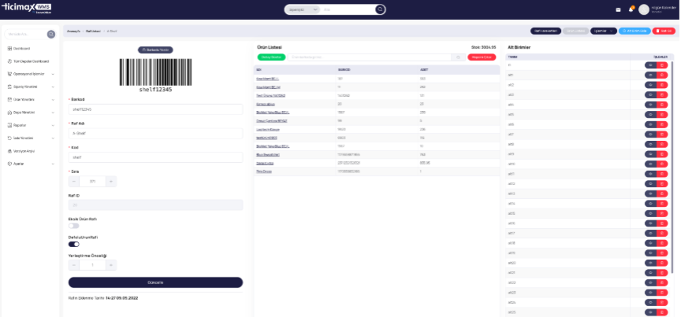Viewport: 681px width, 317px height.
Task: Click the product list search icon
Action: pos(458,57)
